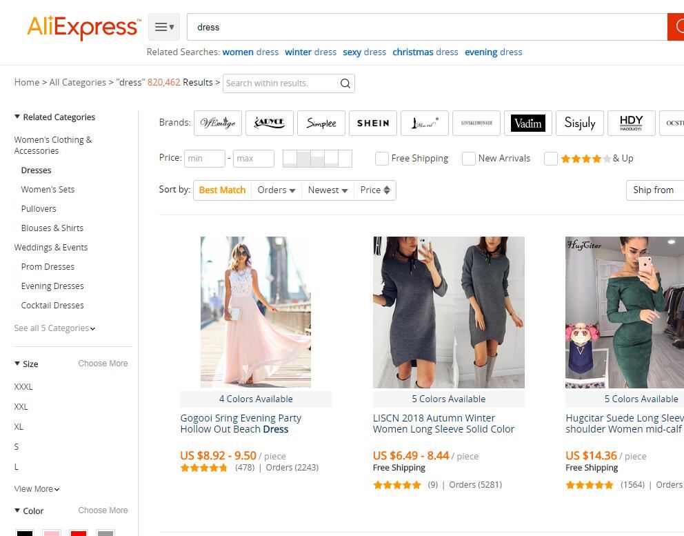684x536 pixels.
Task: Open the Orders sort dropdown
Action: 276,190
